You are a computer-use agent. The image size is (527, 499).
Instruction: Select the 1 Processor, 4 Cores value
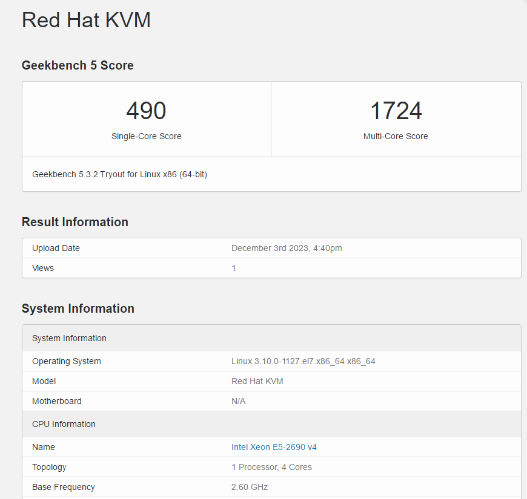tap(271, 467)
